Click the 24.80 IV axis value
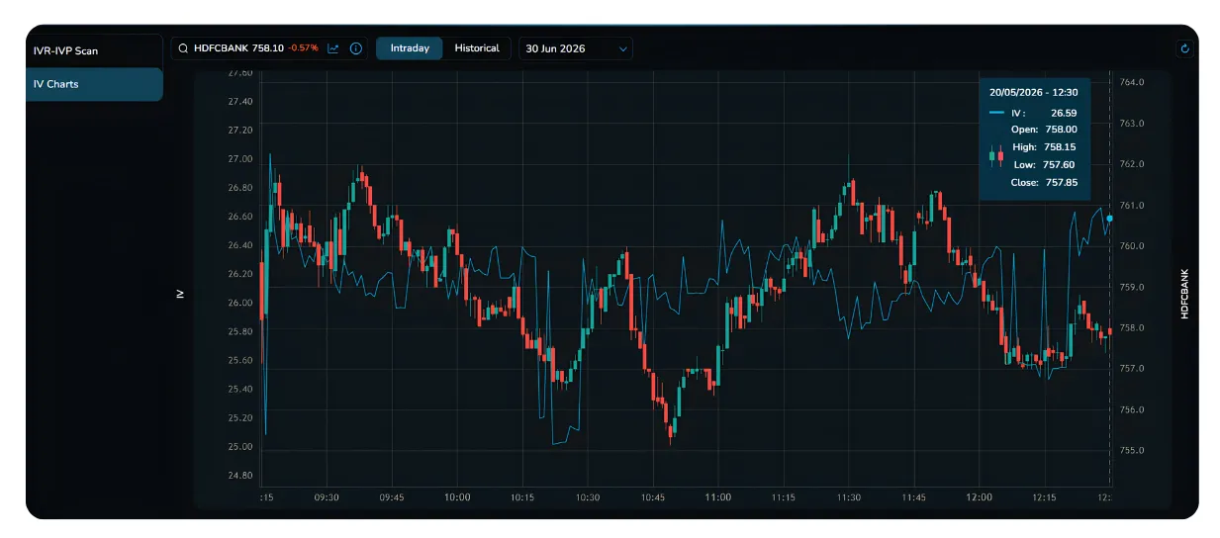This screenshot has height=538, width=1220. pyautogui.click(x=239, y=476)
